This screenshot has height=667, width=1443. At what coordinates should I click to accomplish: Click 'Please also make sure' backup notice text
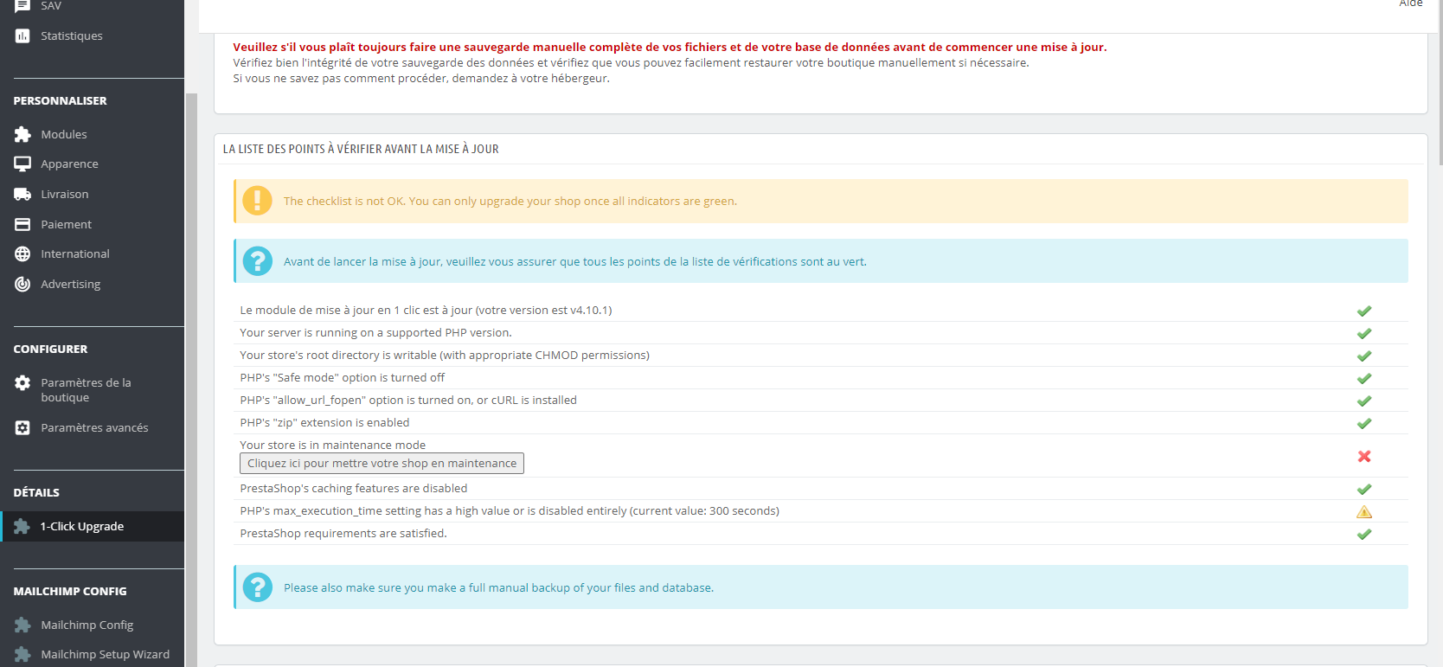click(x=499, y=587)
